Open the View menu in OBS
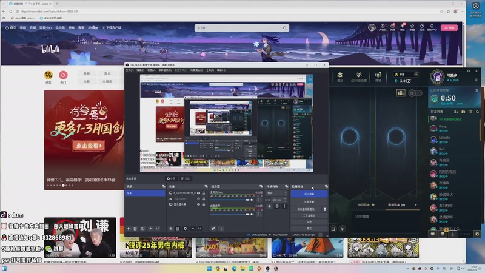485x273 pixels. click(x=151, y=70)
